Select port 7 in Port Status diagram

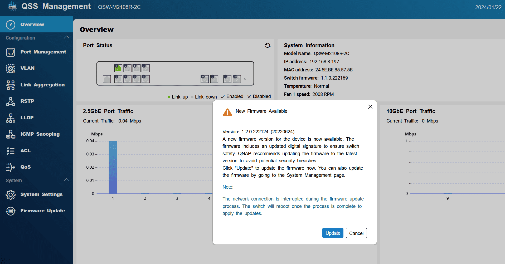click(x=146, y=68)
